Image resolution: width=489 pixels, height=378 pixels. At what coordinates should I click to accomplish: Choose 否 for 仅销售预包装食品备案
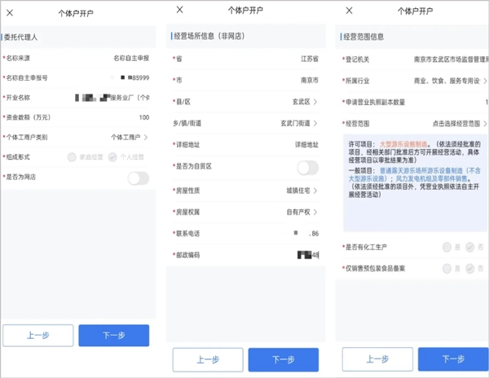[470, 268]
